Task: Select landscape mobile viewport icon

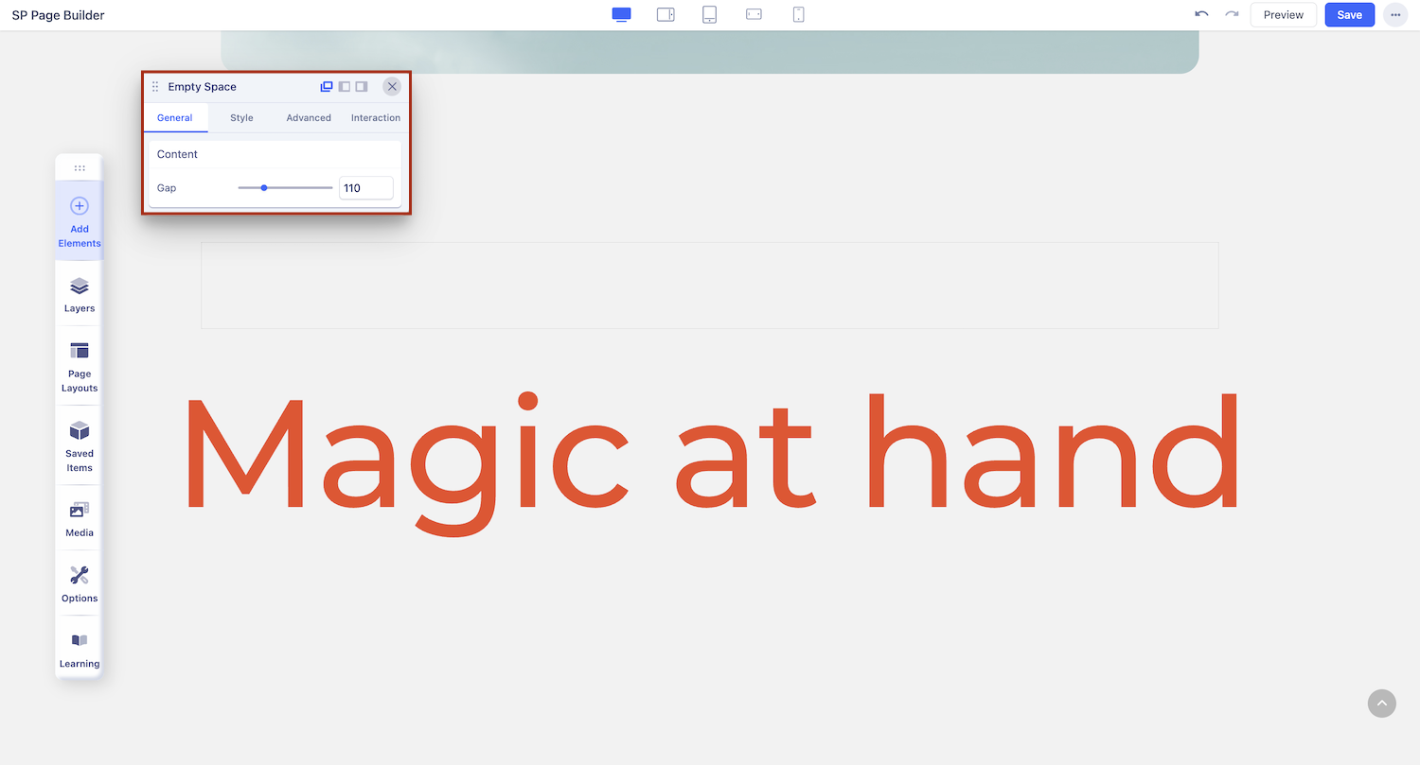Action: [x=754, y=14]
